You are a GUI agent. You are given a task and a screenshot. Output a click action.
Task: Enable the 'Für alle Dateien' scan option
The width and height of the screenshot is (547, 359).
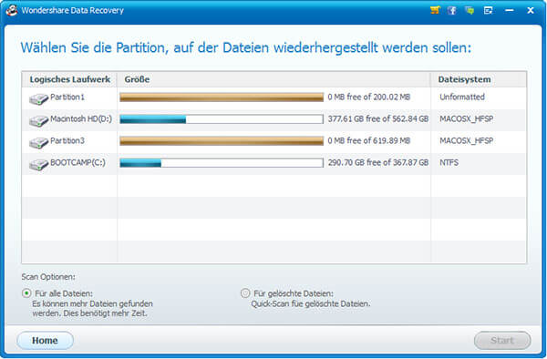pyautogui.click(x=26, y=293)
